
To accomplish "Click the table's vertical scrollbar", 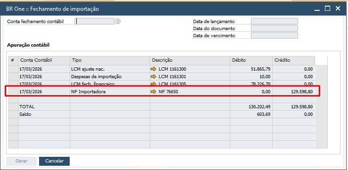I will point(321,106).
